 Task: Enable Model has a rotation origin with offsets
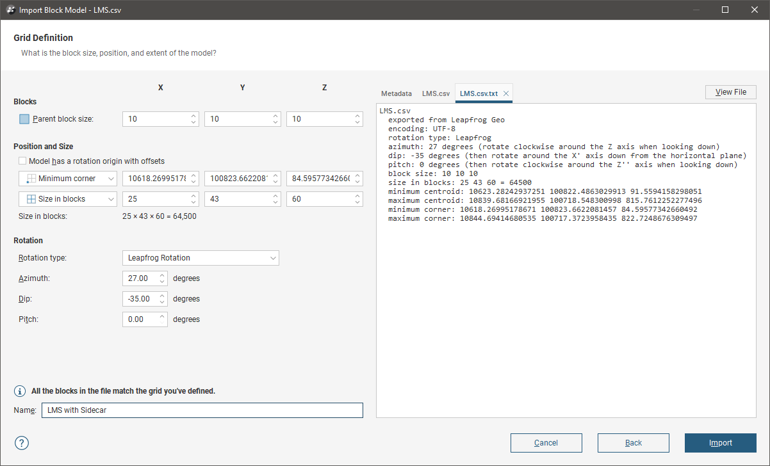23,161
